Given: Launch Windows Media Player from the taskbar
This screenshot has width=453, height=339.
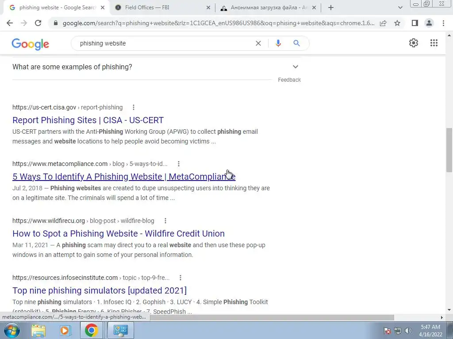Looking at the screenshot, I should [65, 330].
